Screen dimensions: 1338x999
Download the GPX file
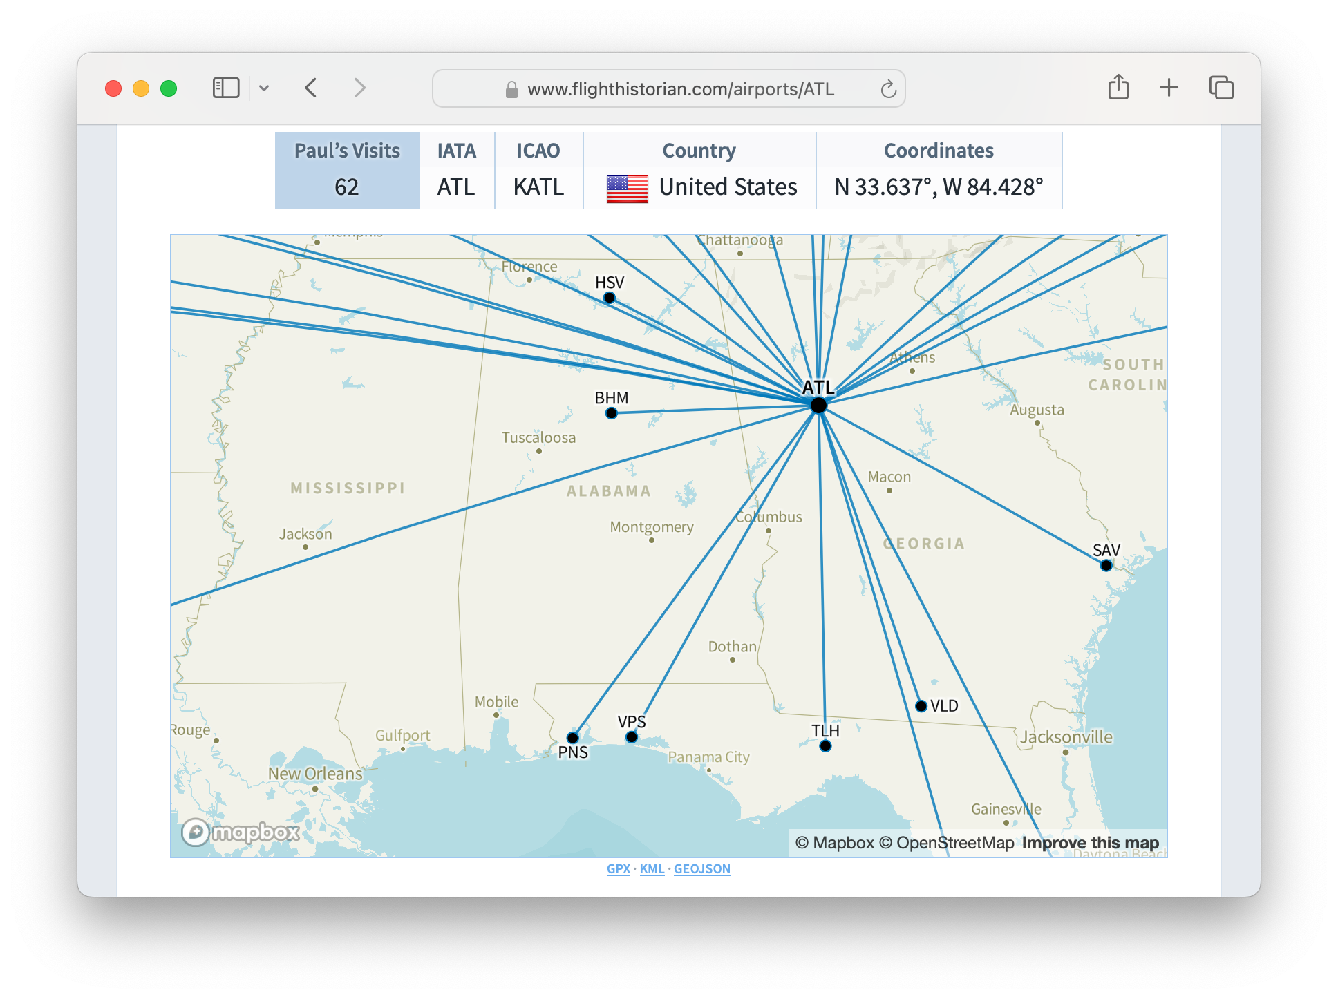click(619, 868)
